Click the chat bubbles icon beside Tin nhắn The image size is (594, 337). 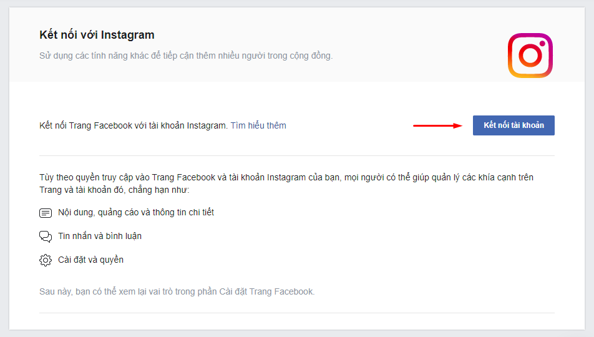point(46,237)
